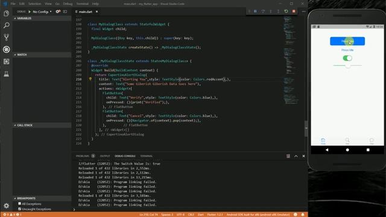386x217 pixels.
Task: Open the Source Control view
Action: pyautogui.click(x=7, y=37)
